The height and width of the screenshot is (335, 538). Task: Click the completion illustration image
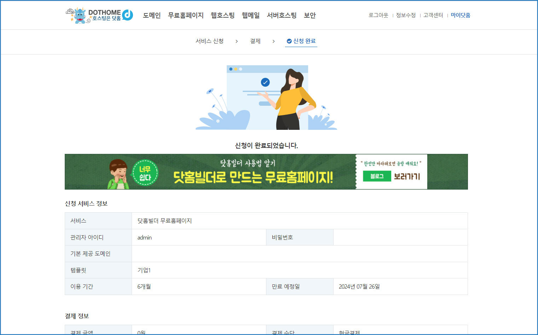point(266,97)
